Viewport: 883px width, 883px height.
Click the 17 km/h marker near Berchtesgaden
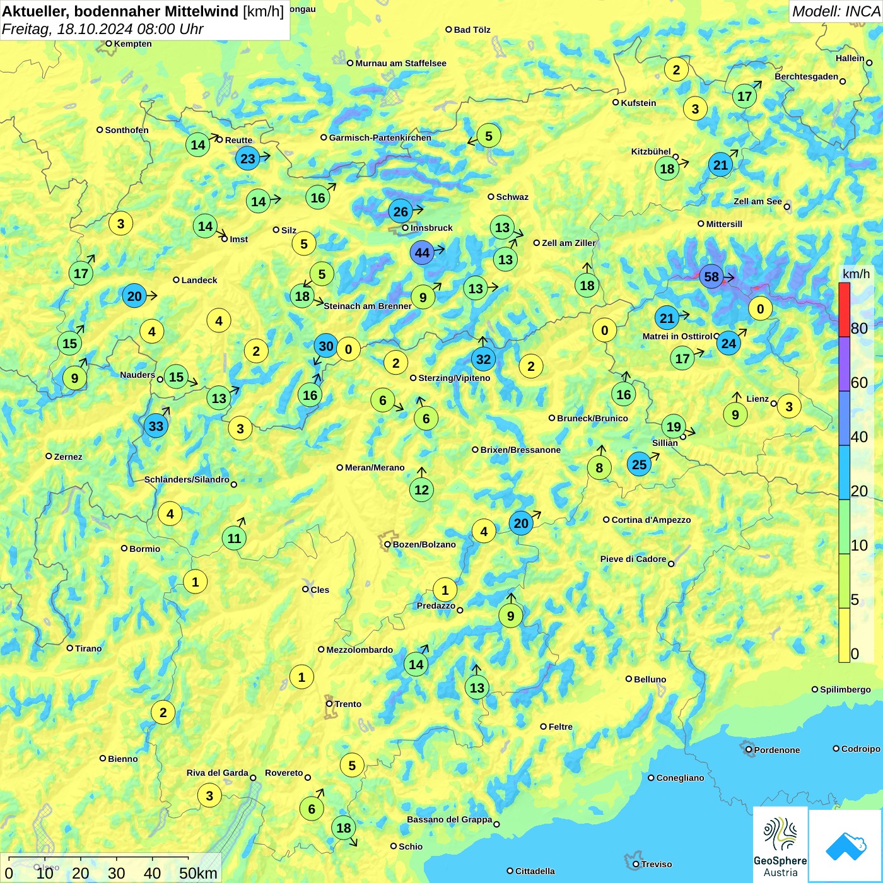pos(744,96)
